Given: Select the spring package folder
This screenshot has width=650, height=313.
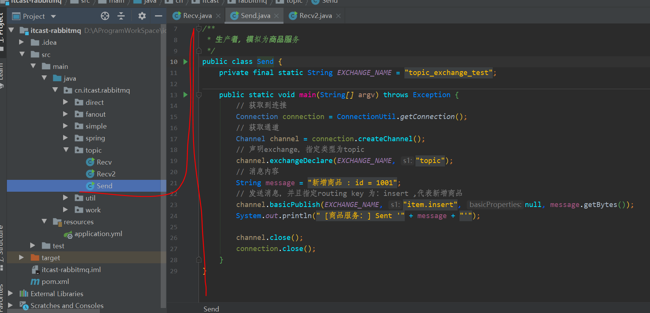Looking at the screenshot, I should point(90,138).
